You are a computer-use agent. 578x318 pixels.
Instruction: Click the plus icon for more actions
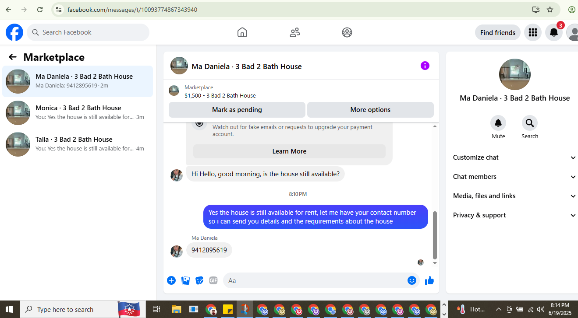coord(171,280)
